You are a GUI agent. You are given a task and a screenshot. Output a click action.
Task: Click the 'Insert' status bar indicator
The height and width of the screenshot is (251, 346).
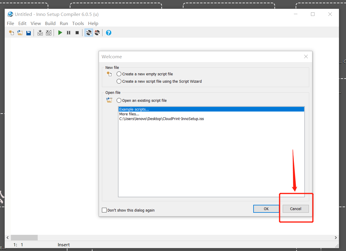64,245
